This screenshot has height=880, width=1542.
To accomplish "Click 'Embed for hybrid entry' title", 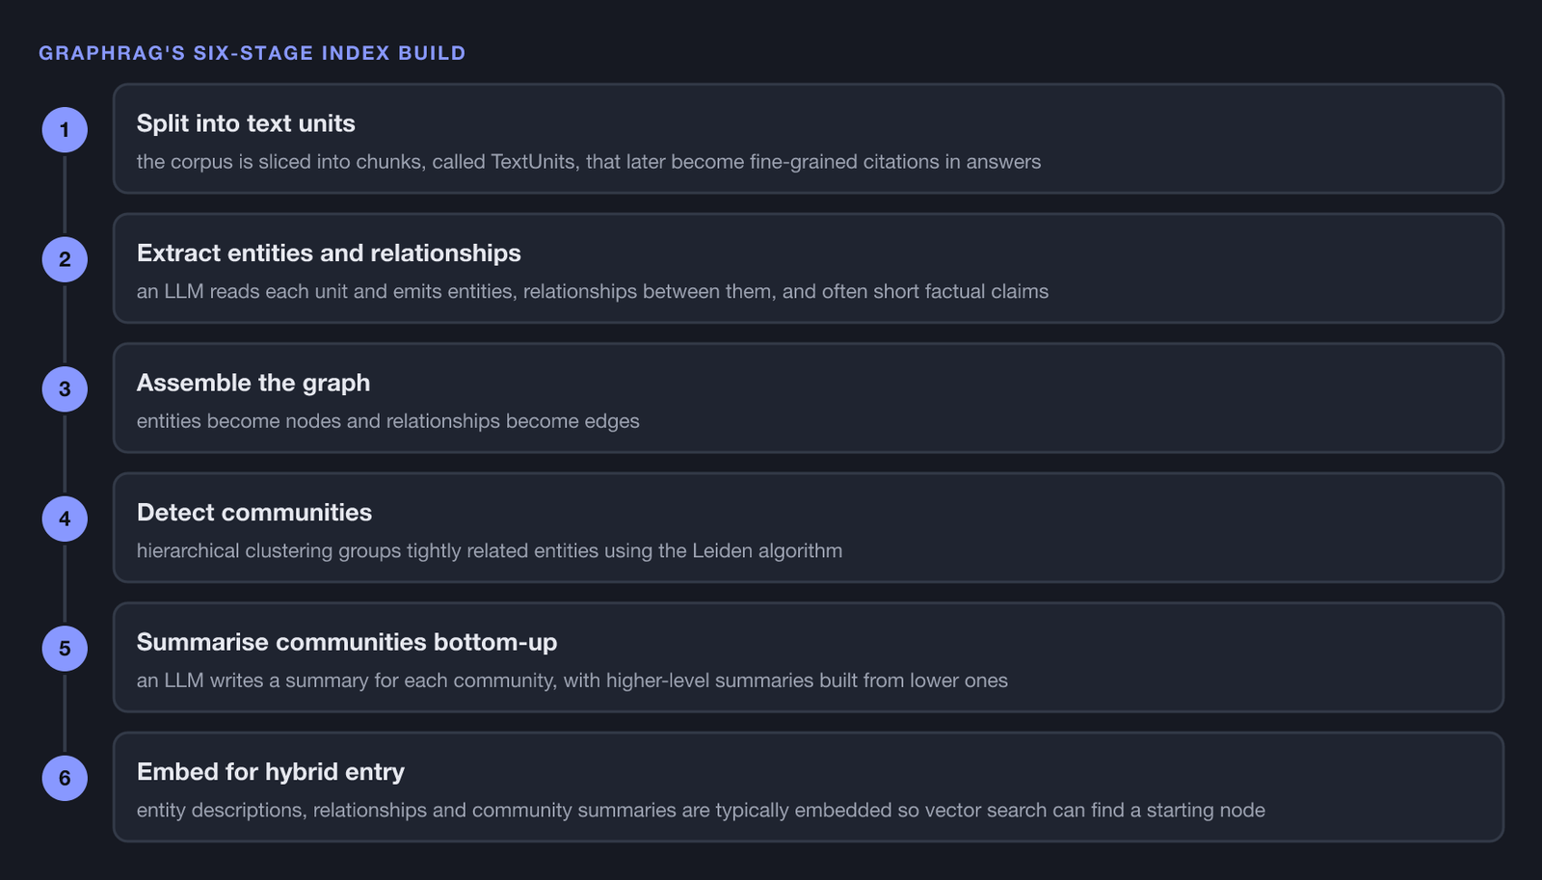I will click(x=271, y=771).
